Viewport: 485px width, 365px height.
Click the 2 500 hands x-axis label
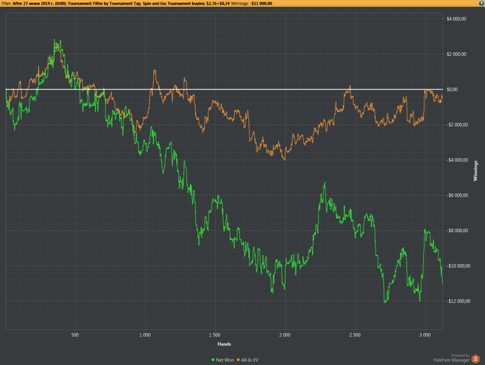click(x=355, y=335)
